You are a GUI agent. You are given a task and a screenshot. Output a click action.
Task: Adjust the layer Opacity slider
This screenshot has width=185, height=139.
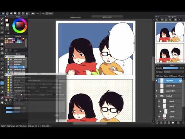tap(171, 68)
